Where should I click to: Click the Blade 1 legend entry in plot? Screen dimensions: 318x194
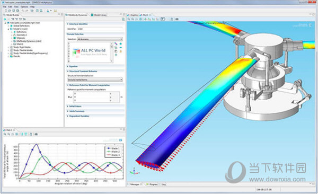[x=113, y=148]
